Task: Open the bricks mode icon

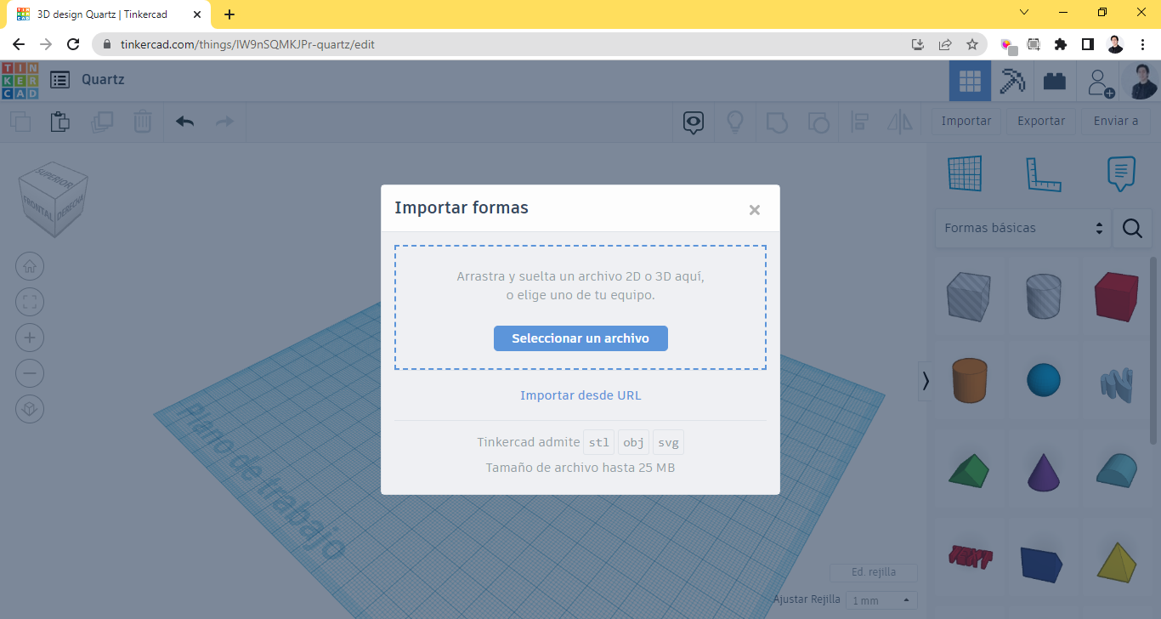Action: coord(1055,81)
